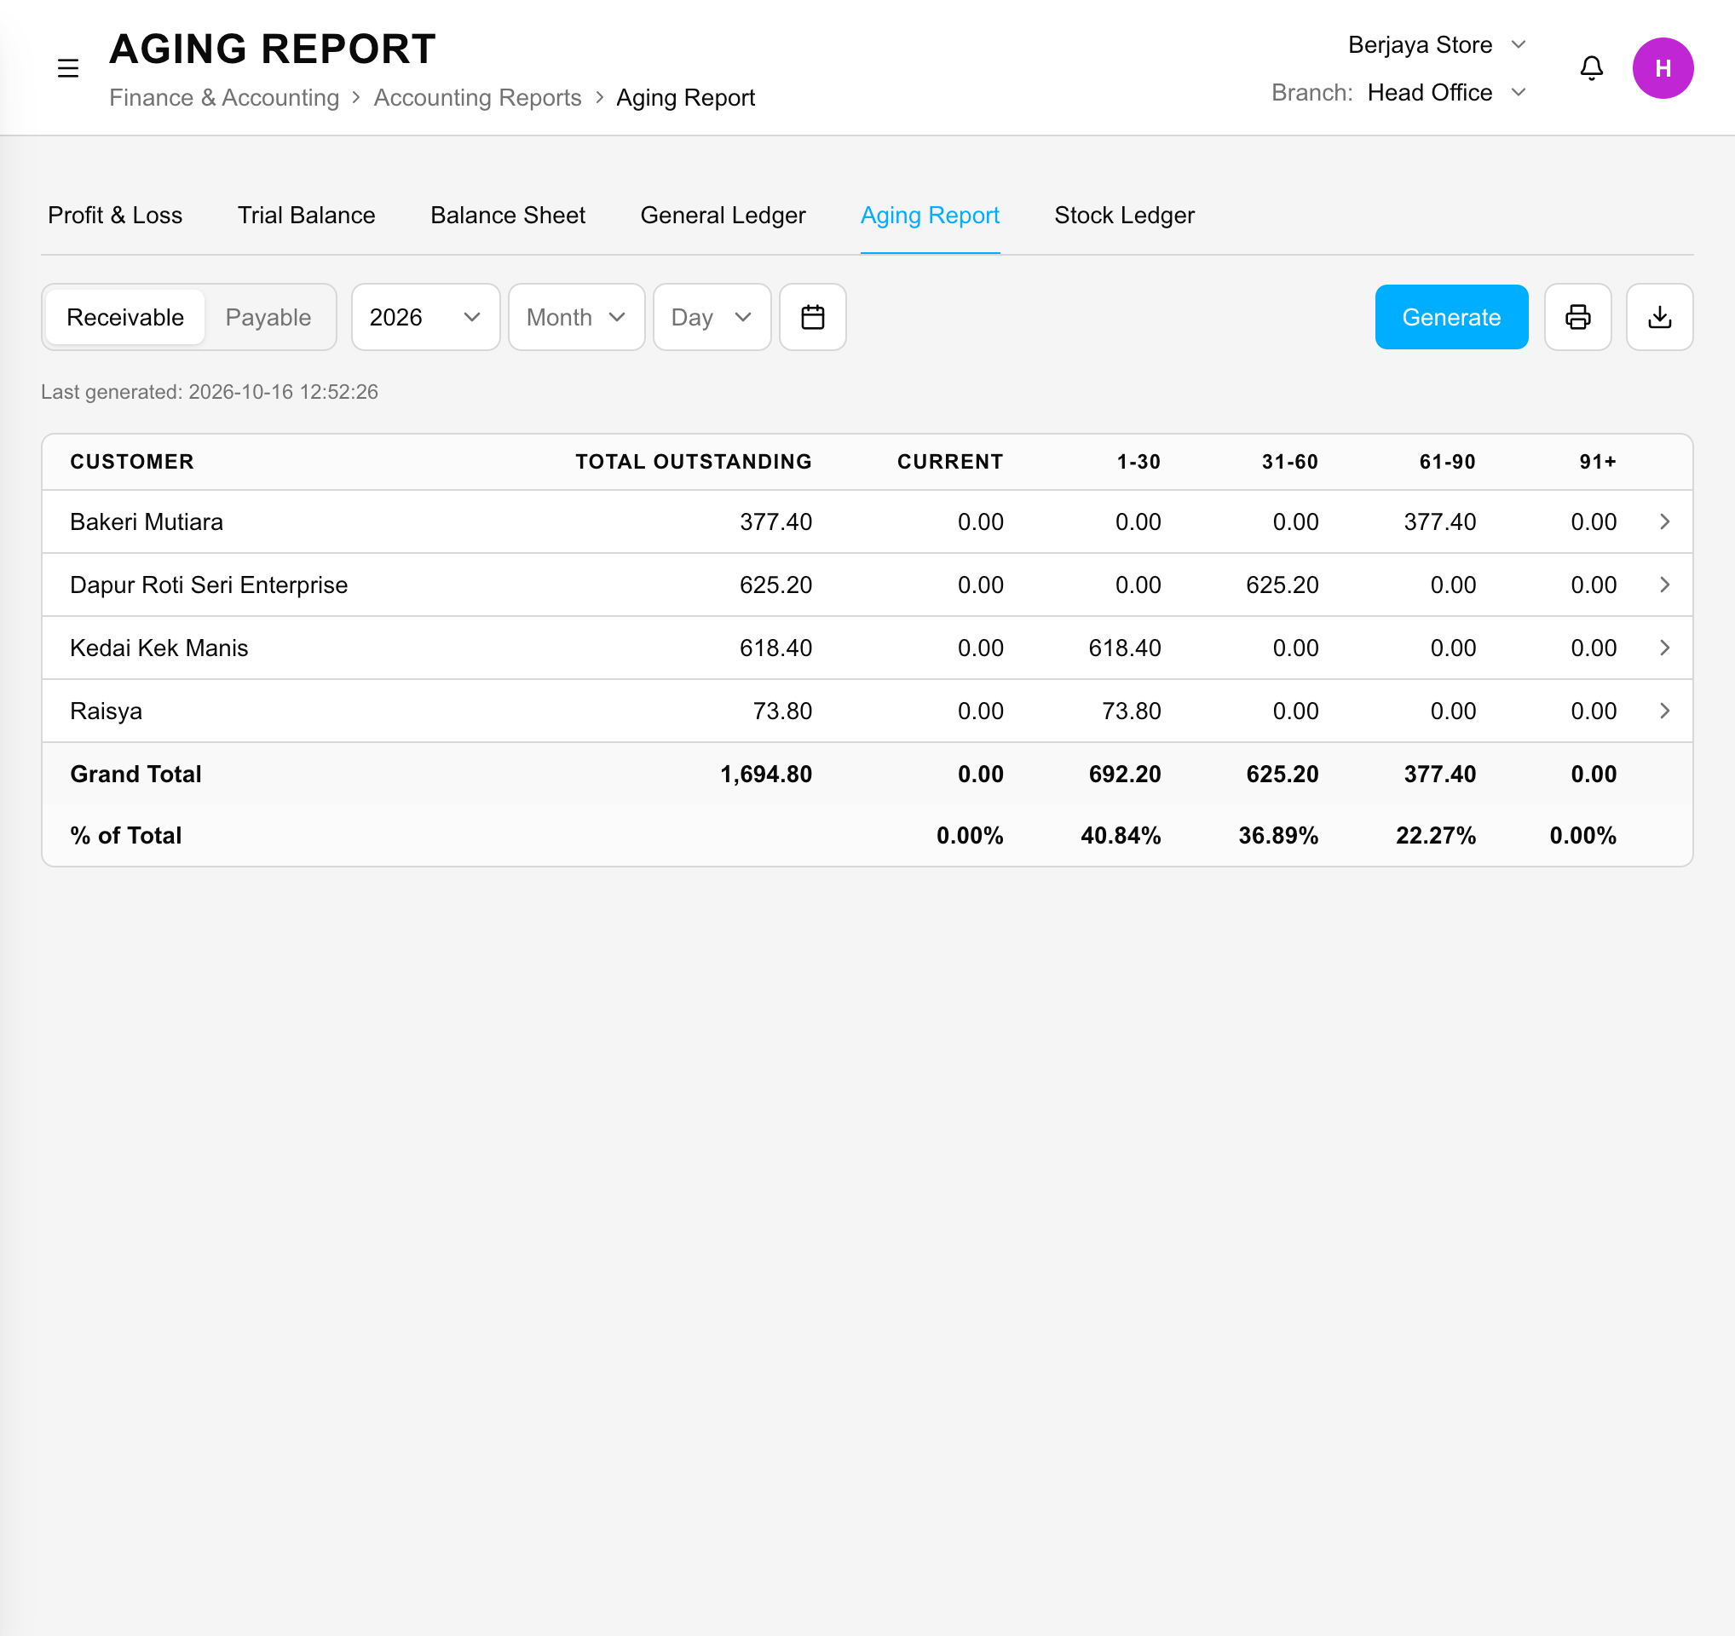The width and height of the screenshot is (1735, 1636).
Task: Click Dapur Roti Seri 31-60 value 625.20
Action: pyautogui.click(x=1282, y=585)
